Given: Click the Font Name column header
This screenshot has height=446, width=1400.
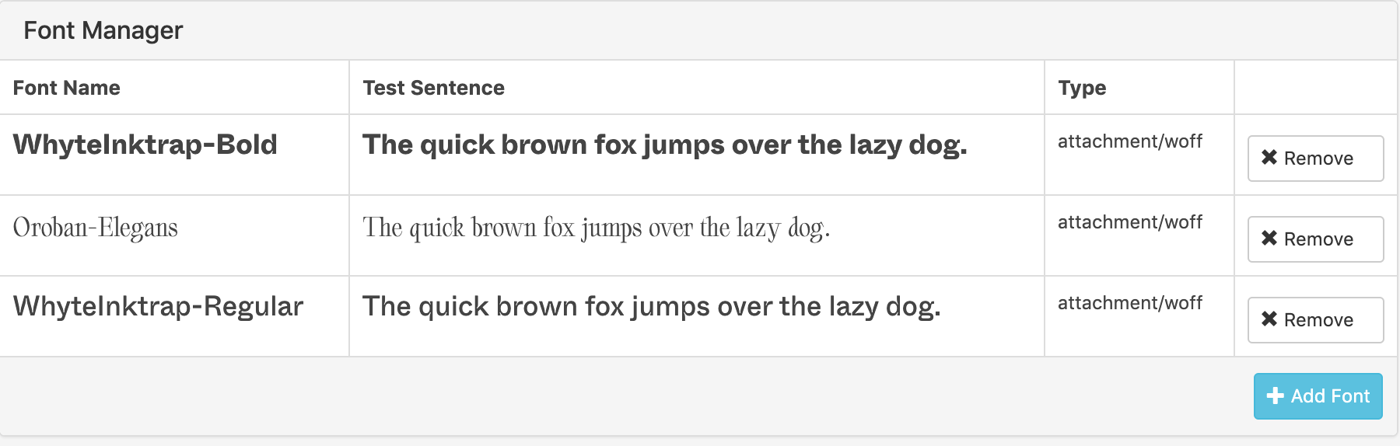Looking at the screenshot, I should pyautogui.click(x=67, y=88).
